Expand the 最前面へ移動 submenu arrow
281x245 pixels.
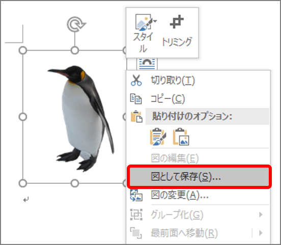click(261, 233)
